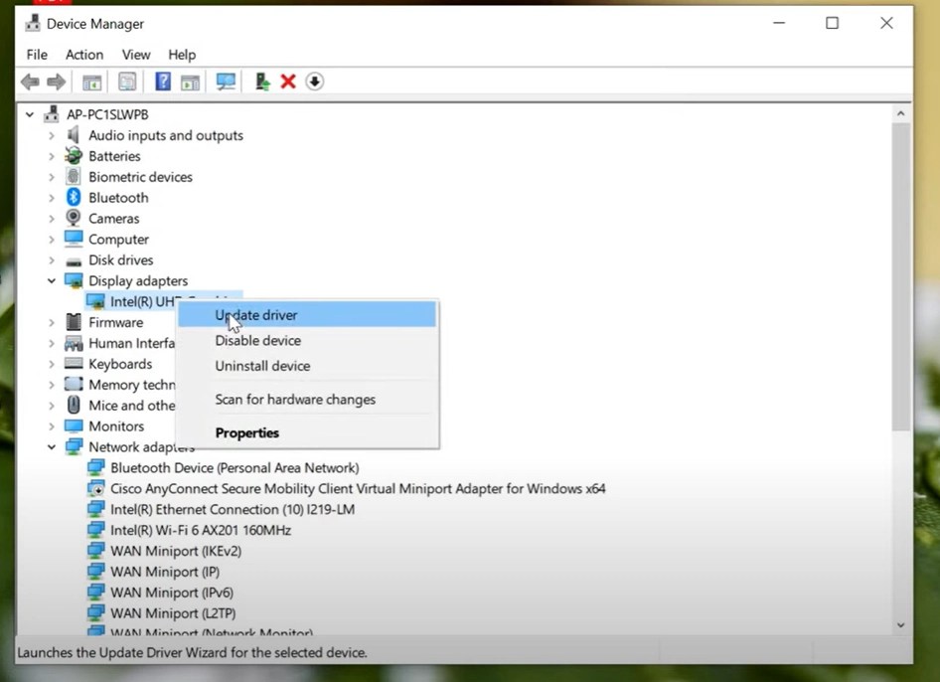Open the File menu

tap(37, 55)
